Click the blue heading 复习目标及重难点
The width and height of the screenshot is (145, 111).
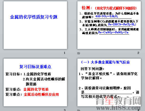pyautogui.click(x=35, y=67)
